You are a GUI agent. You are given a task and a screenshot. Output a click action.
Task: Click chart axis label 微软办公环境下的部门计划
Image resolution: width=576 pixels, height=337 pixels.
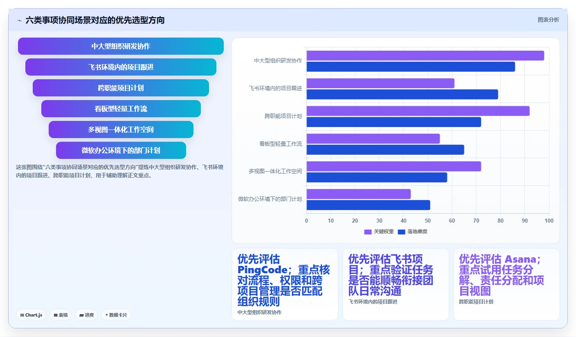(270, 199)
